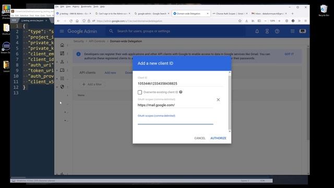The height and width of the screenshot is (188, 334).
Task: Expand the Apps section arrow in sidebar
Action: tap(57, 78)
